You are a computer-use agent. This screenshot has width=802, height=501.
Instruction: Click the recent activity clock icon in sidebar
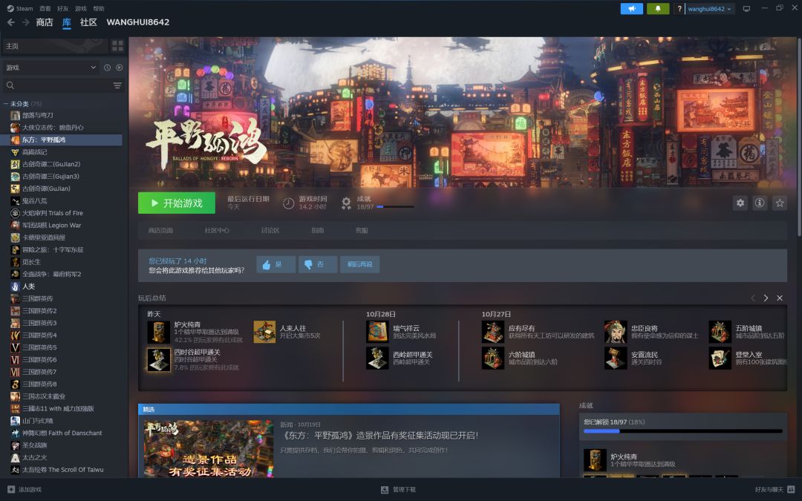point(108,68)
